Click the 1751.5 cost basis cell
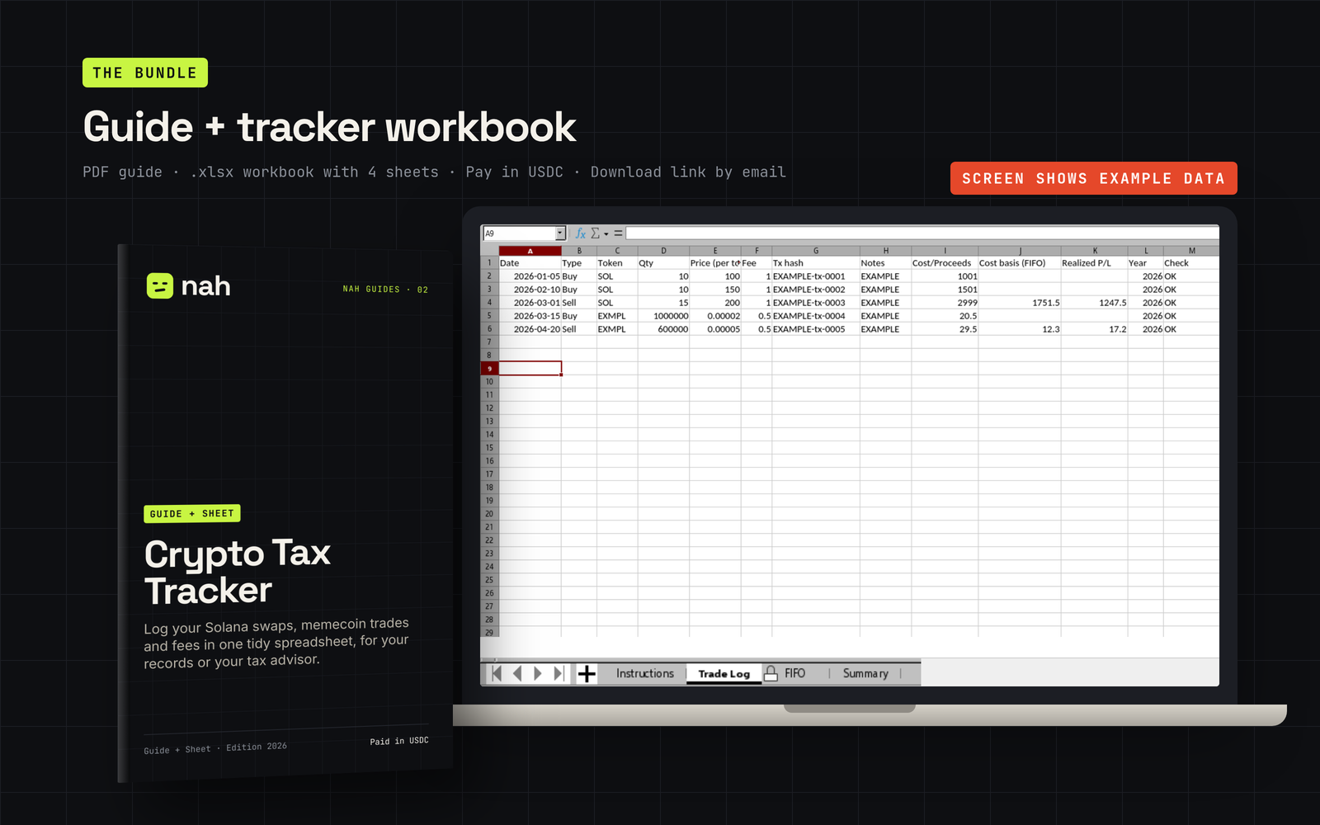Image resolution: width=1320 pixels, height=825 pixels. point(1020,303)
